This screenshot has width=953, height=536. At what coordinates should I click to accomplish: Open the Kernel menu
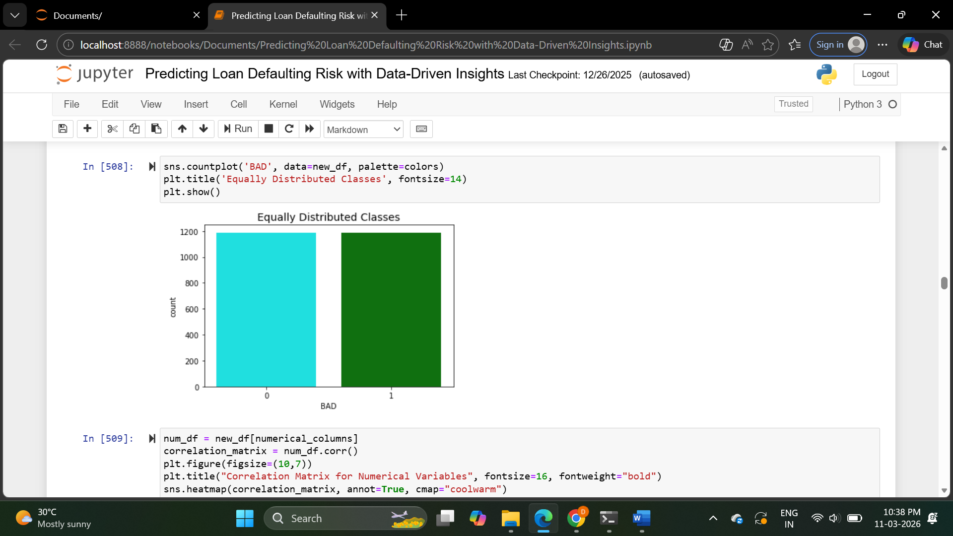coord(283,104)
